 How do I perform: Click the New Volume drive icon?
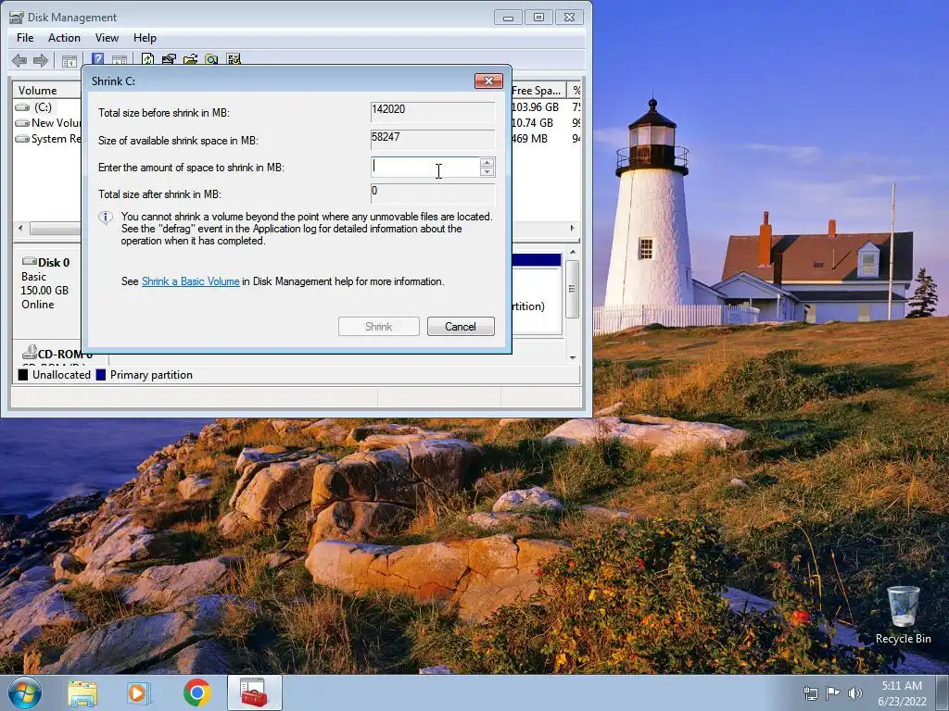click(x=22, y=123)
